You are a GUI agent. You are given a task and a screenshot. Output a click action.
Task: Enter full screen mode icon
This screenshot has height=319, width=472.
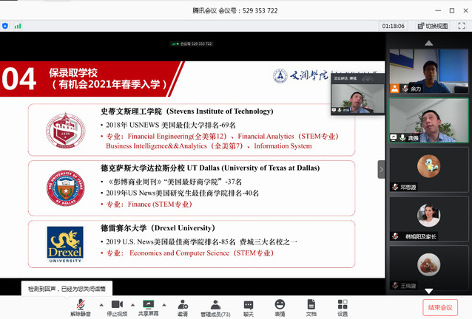[x=462, y=26]
